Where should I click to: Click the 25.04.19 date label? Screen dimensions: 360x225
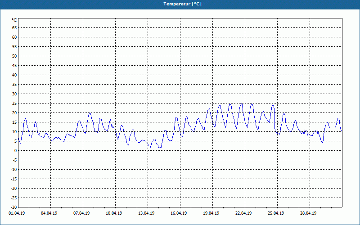(276, 213)
